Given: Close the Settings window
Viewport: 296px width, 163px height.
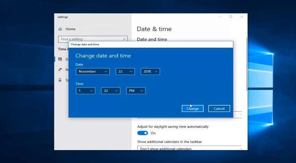Looking at the screenshot, I should click(242, 17).
